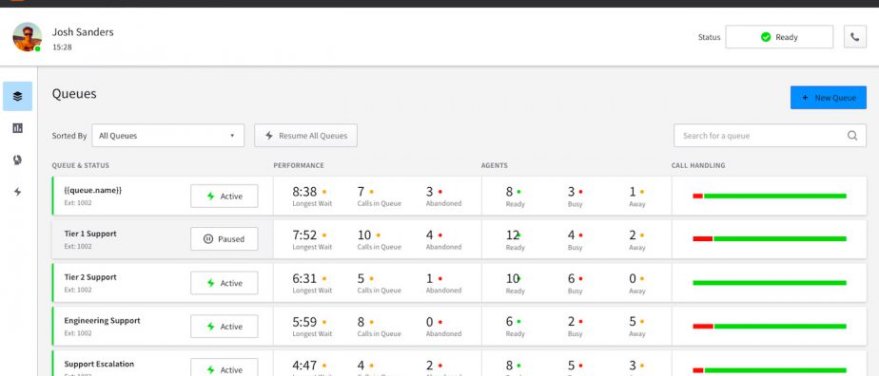The width and height of the screenshot is (879, 376).
Task: Click 5 Calls in Queue for Tier 2 Support
Action: (x=361, y=278)
